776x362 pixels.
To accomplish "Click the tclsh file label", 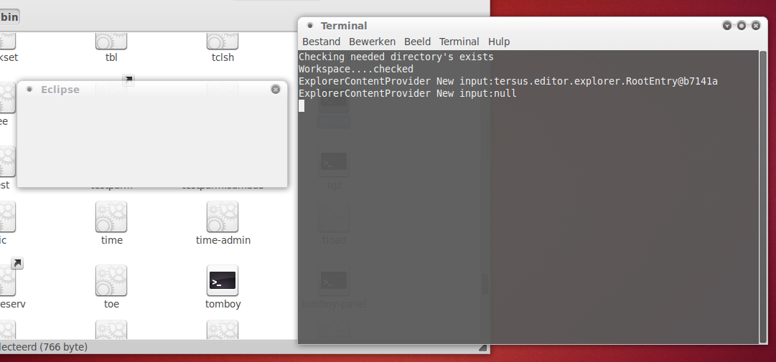I will click(x=223, y=57).
